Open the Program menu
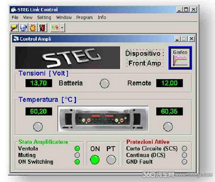 coord(85,17)
